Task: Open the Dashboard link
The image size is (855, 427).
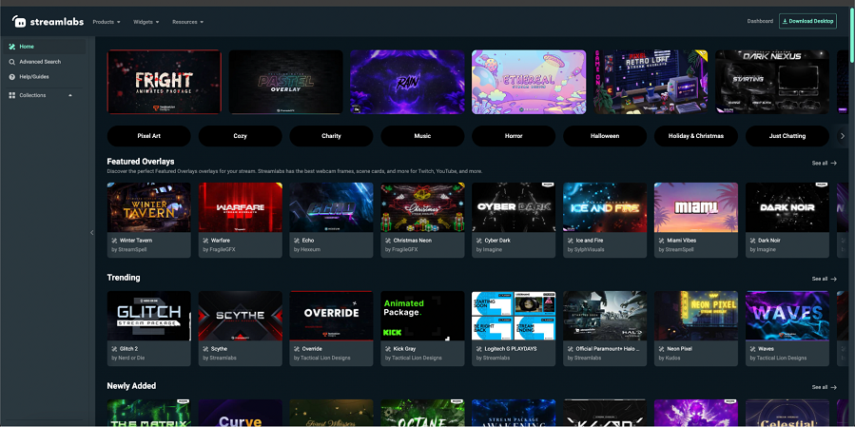Action: (760, 21)
